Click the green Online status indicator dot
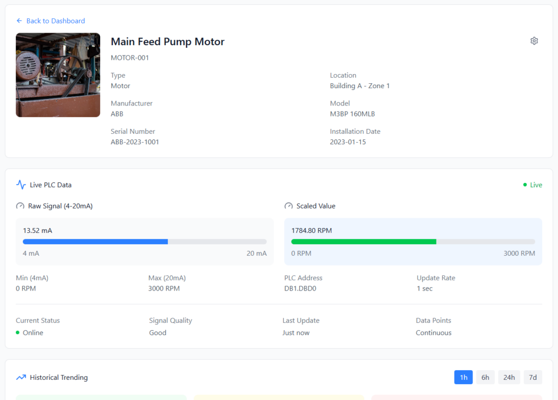 click(17, 333)
